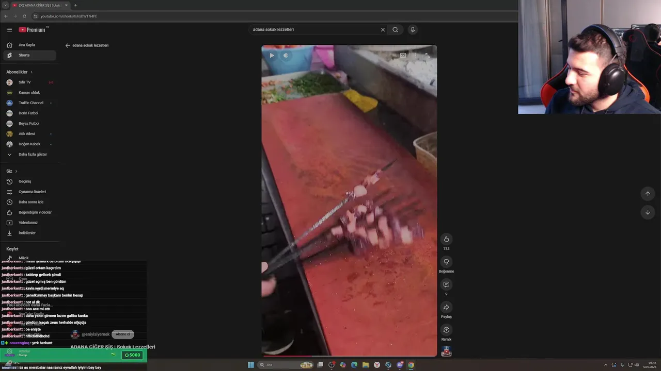Open Ana Sayfa in the sidebar

(x=29, y=45)
